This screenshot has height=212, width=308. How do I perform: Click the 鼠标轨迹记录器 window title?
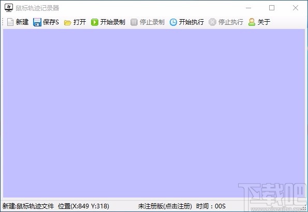pos(37,8)
